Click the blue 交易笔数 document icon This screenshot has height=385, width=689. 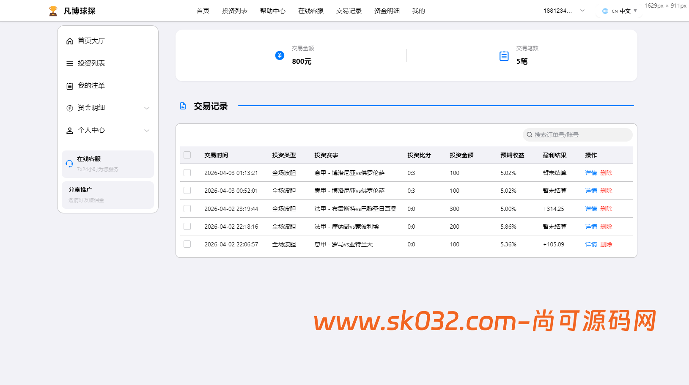[503, 55]
